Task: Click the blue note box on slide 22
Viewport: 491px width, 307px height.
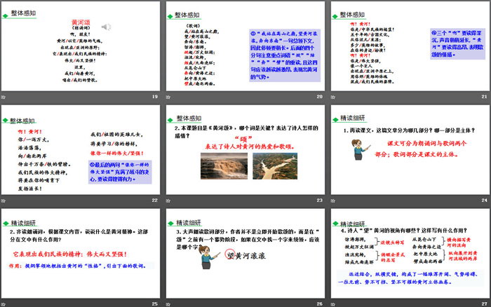Action: (x=121, y=170)
